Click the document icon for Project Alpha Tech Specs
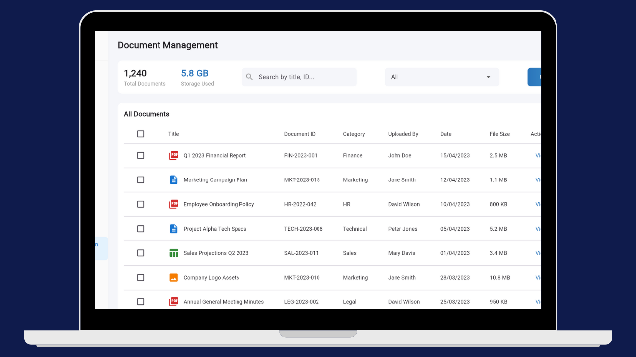 (x=174, y=229)
